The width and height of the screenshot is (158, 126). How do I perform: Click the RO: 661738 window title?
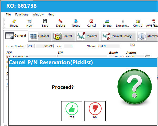point(21,6)
